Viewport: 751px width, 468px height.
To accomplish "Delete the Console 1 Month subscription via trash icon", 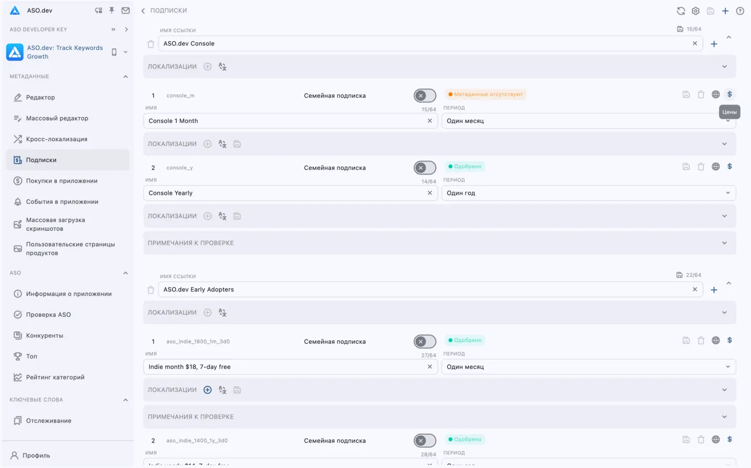I will [701, 94].
